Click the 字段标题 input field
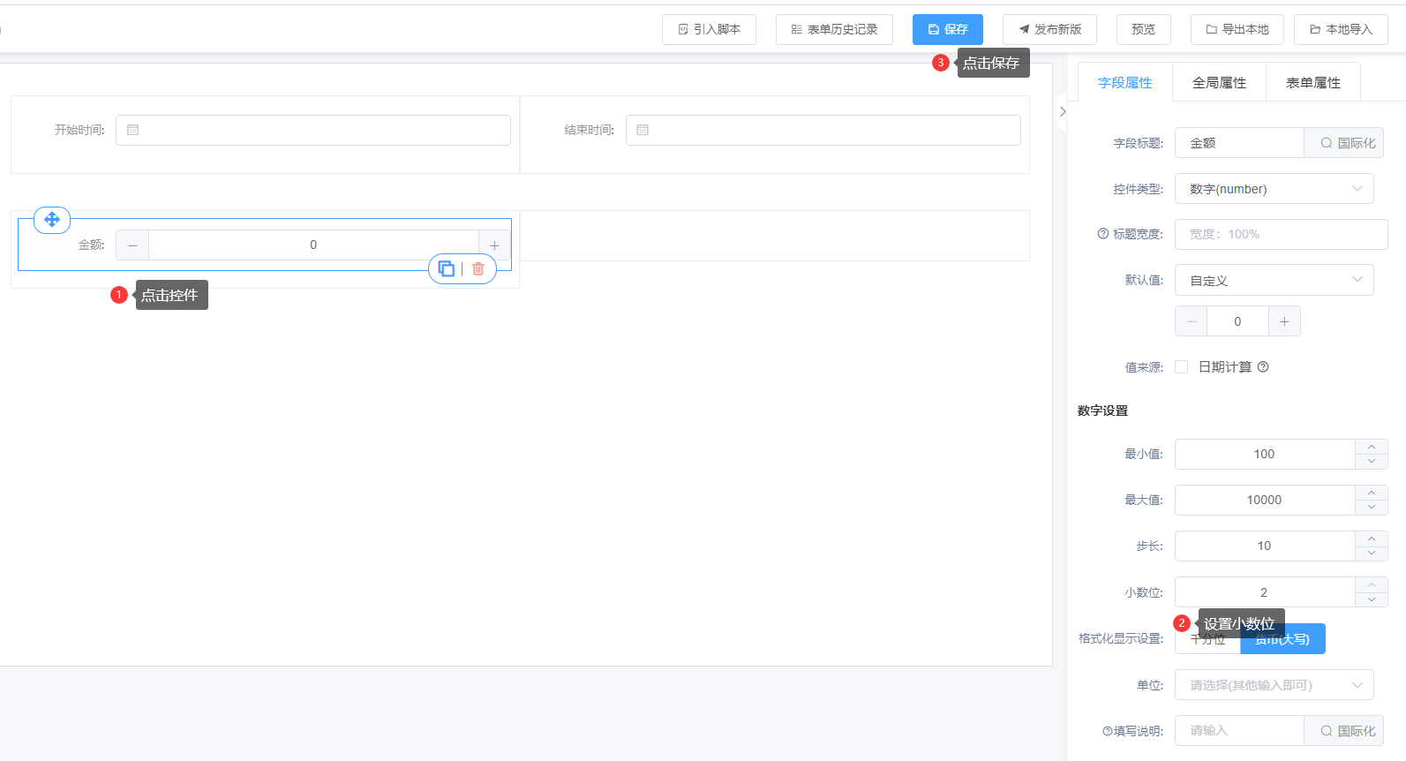Image resolution: width=1406 pixels, height=761 pixels. (x=1239, y=143)
